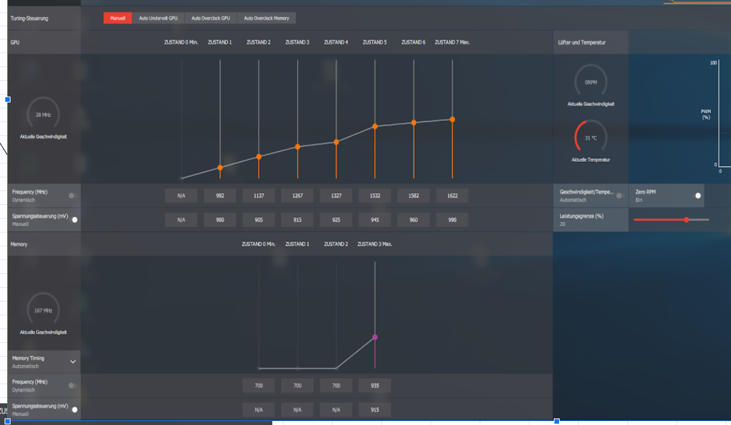This screenshot has height=425, width=731.
Task: Click GPU voltage field 905
Action: click(x=259, y=220)
